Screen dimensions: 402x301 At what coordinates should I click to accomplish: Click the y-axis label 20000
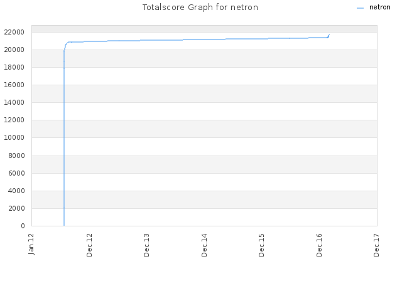[x=14, y=50]
